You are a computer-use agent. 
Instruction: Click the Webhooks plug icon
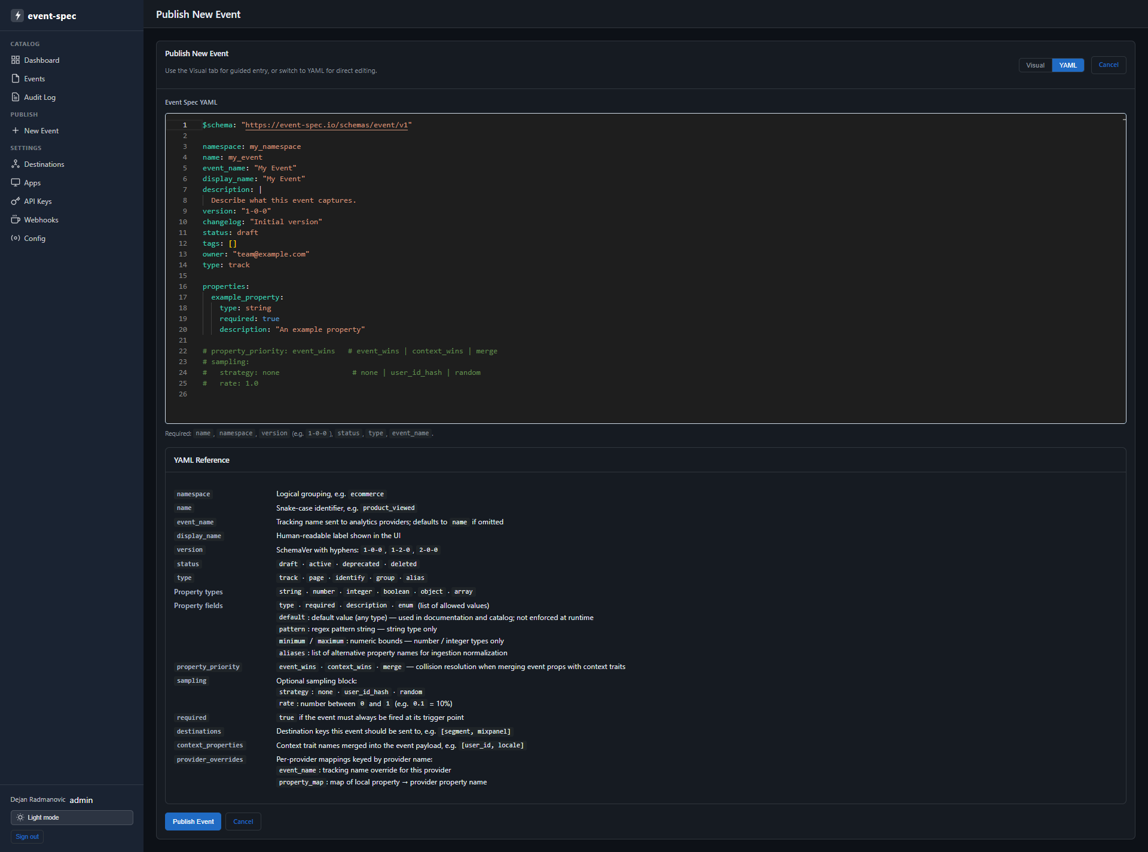(x=16, y=219)
